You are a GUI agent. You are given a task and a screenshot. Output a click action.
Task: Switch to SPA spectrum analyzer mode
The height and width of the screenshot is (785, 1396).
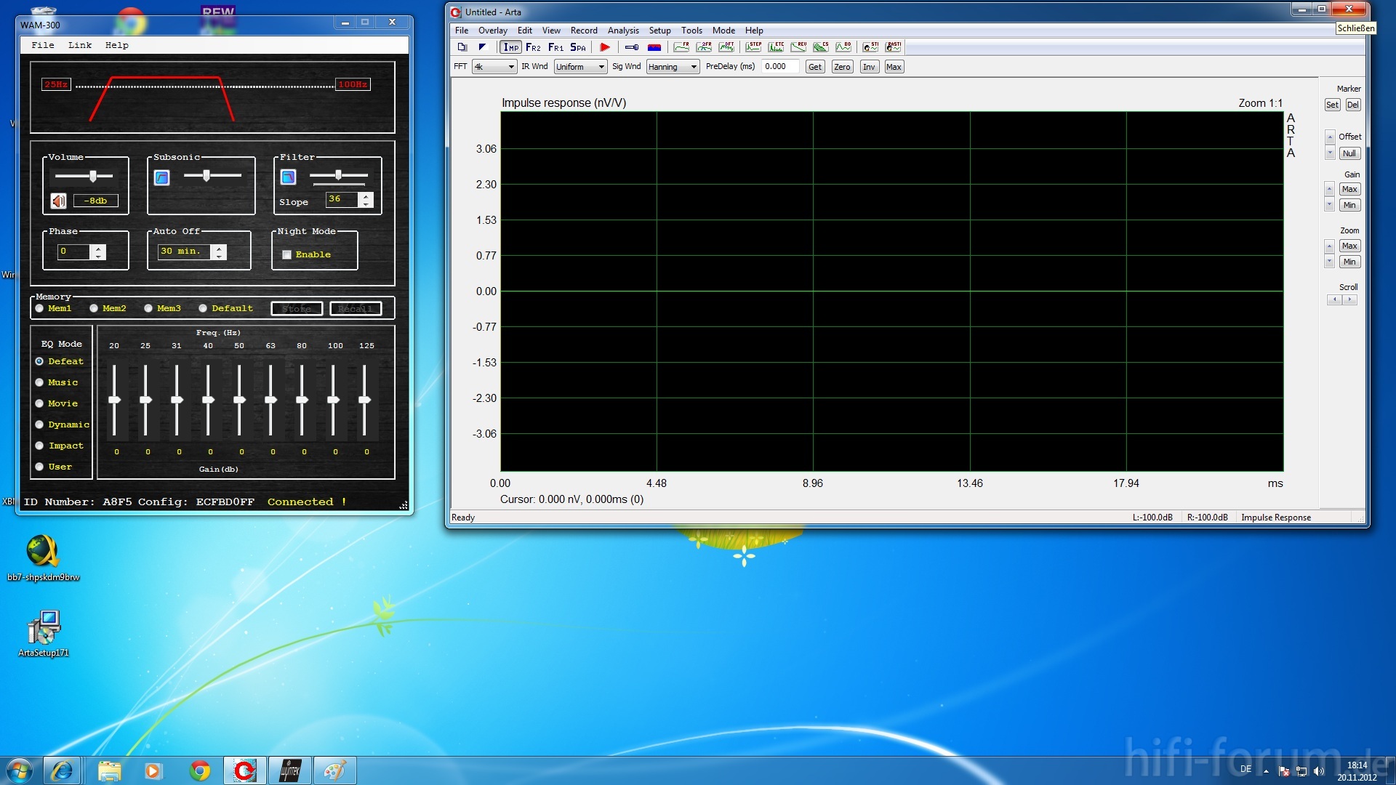pos(577,47)
